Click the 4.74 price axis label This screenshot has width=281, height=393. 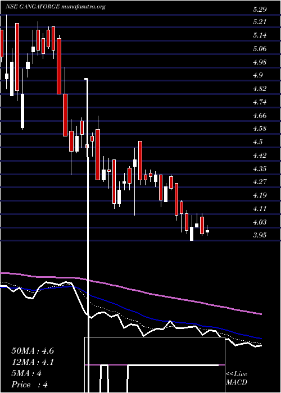click(260, 102)
